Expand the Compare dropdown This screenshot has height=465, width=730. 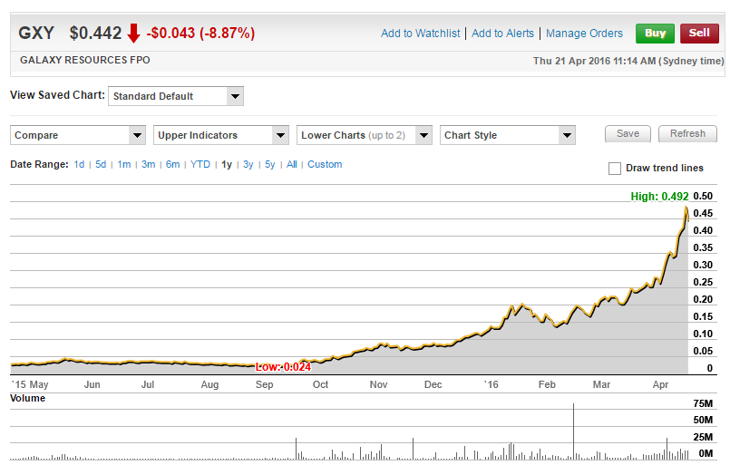[x=78, y=135]
